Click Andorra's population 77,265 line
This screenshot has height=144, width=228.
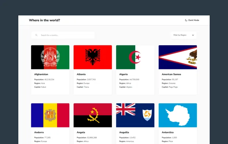43,138
